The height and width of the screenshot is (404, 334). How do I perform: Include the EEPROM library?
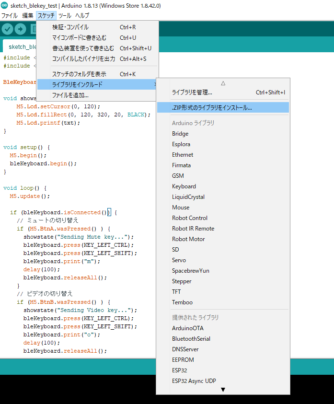(223, 360)
